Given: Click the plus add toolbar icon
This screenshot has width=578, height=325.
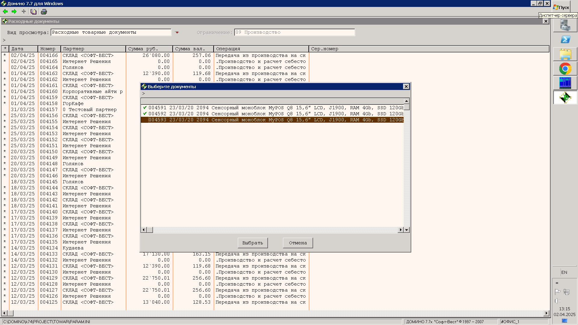Looking at the screenshot, I should coord(24,12).
